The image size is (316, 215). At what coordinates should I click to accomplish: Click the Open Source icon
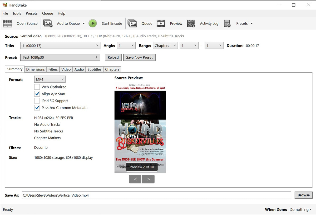coord(8,23)
